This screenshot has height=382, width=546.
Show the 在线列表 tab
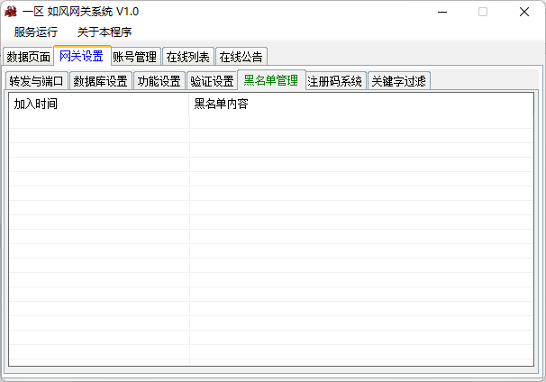[187, 57]
